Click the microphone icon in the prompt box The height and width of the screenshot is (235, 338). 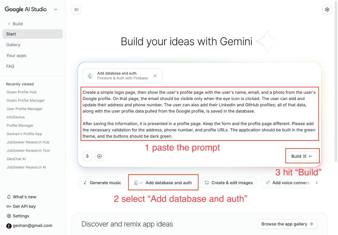point(87,156)
